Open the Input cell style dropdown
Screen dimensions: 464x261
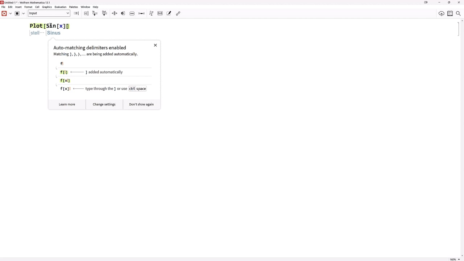click(x=49, y=13)
